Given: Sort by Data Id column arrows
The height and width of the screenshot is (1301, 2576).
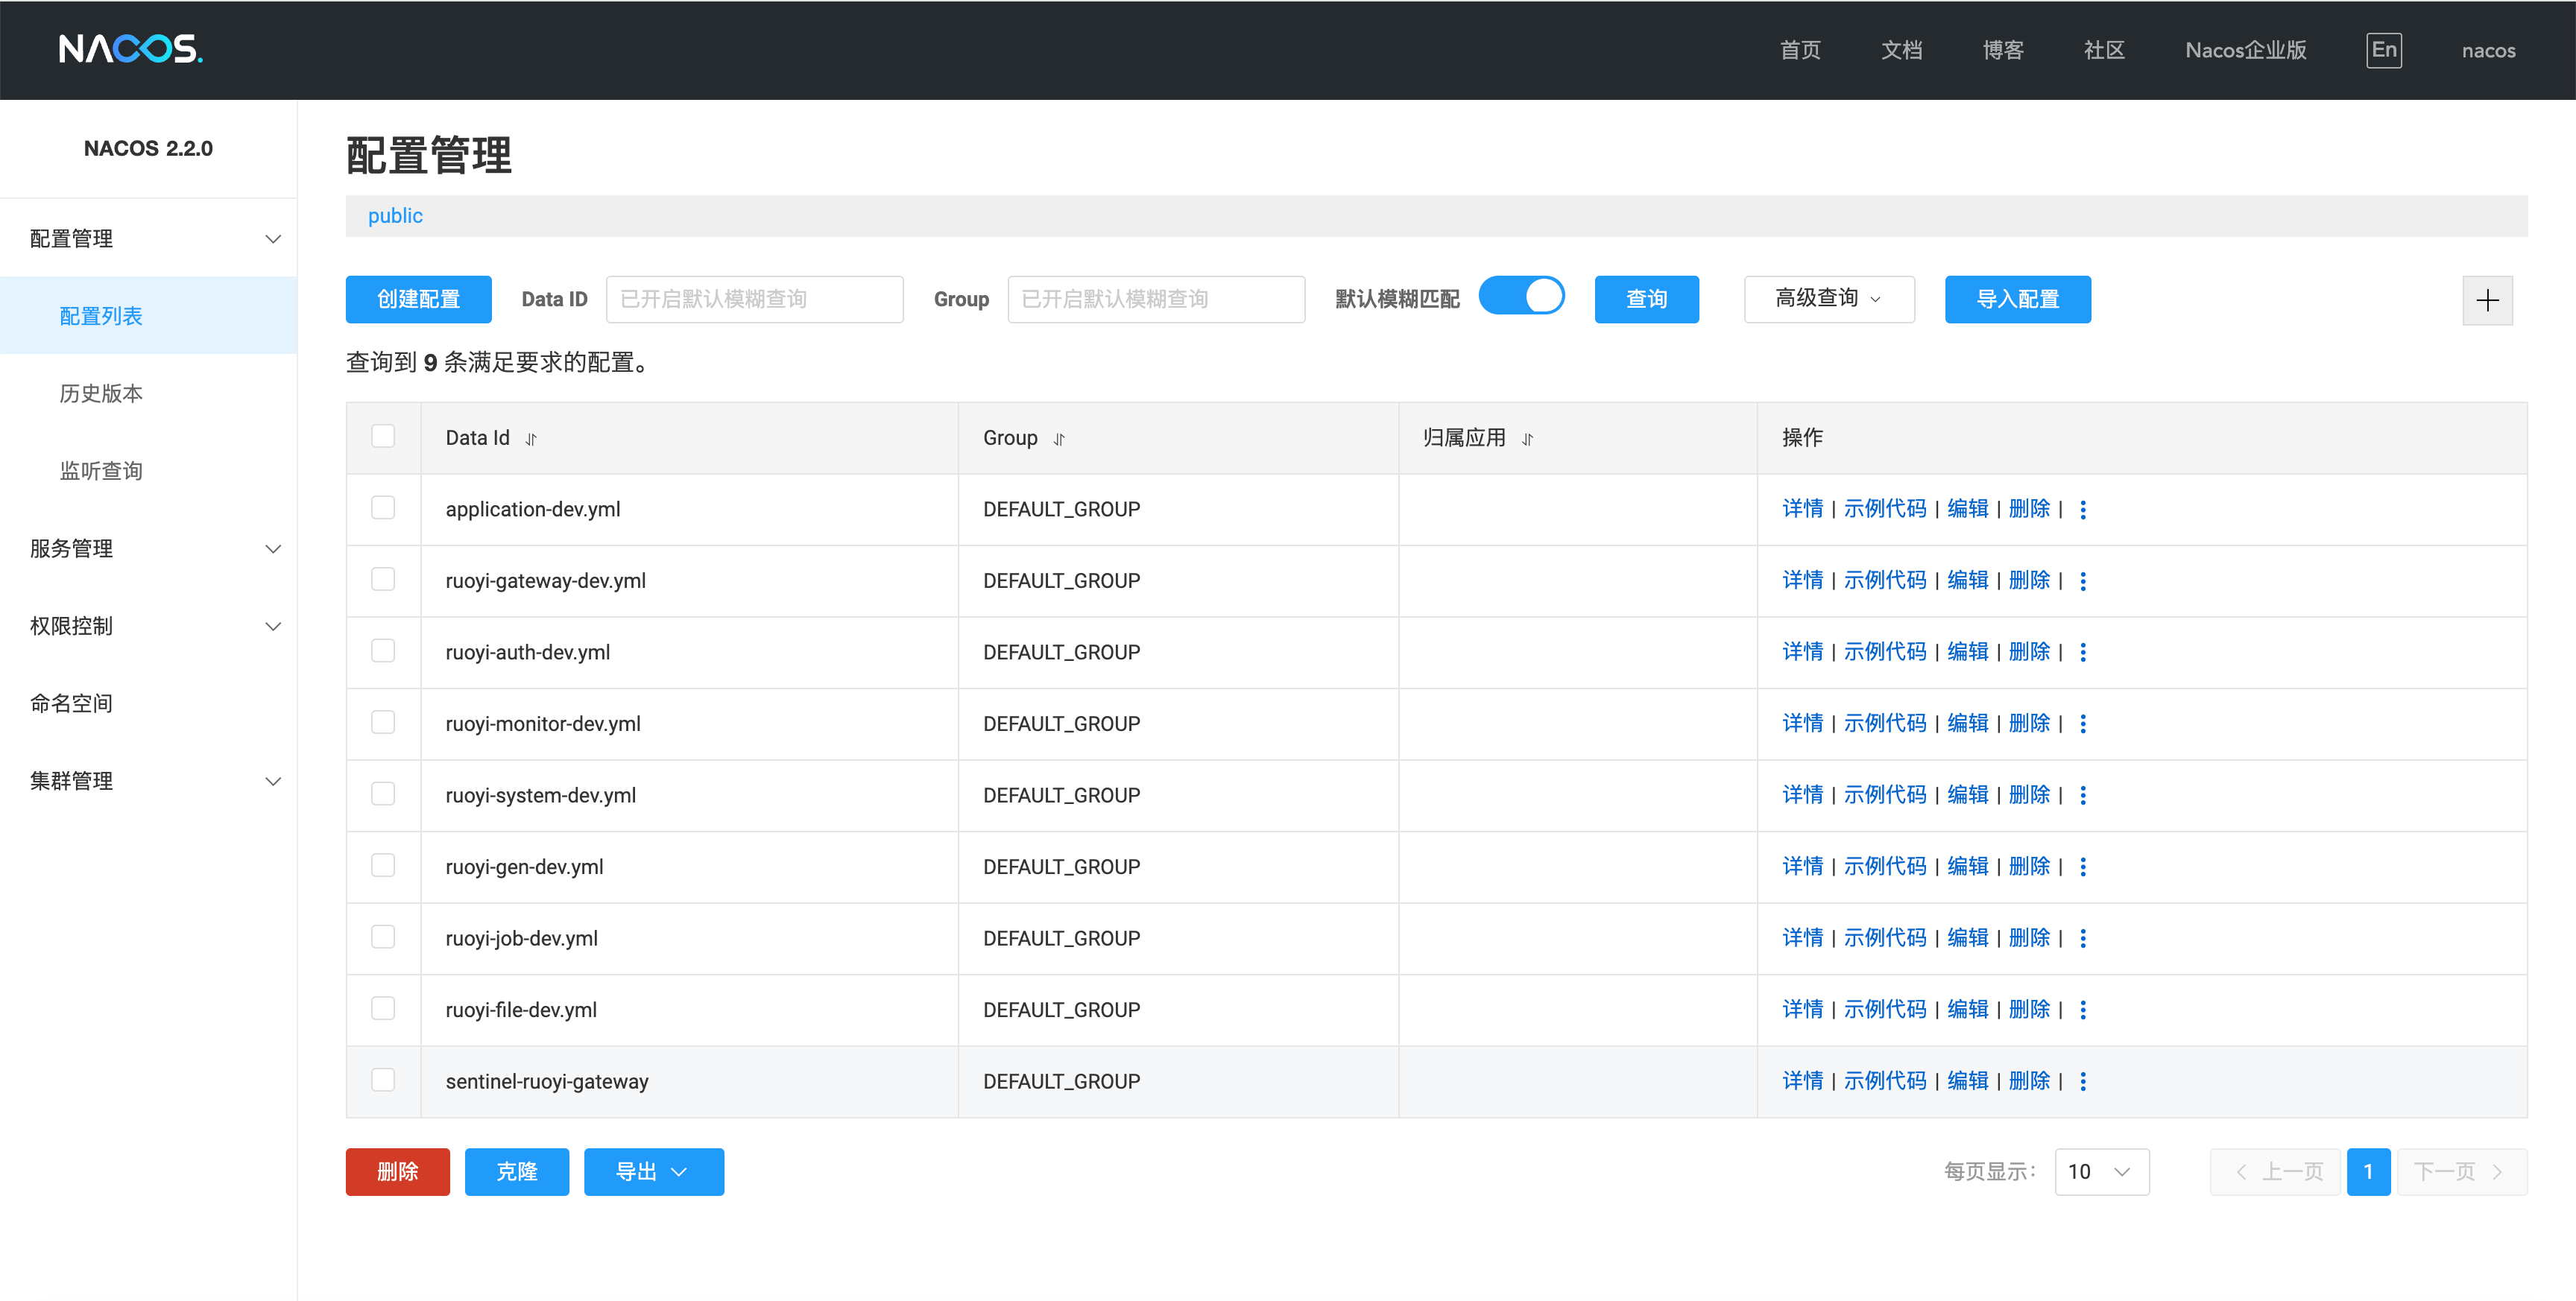Looking at the screenshot, I should tap(531, 439).
